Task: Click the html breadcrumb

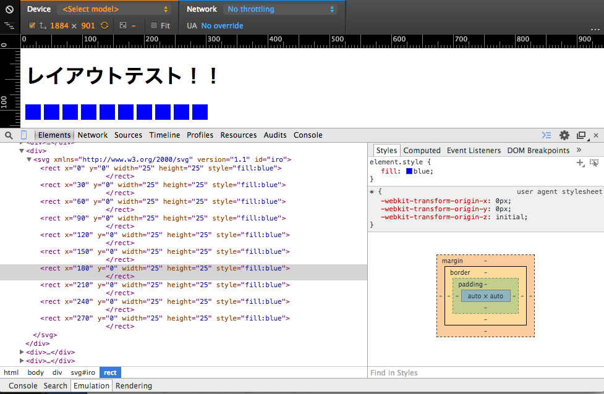Action: point(11,372)
